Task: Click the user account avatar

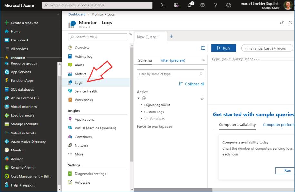Action: pyautogui.click(x=288, y=5)
